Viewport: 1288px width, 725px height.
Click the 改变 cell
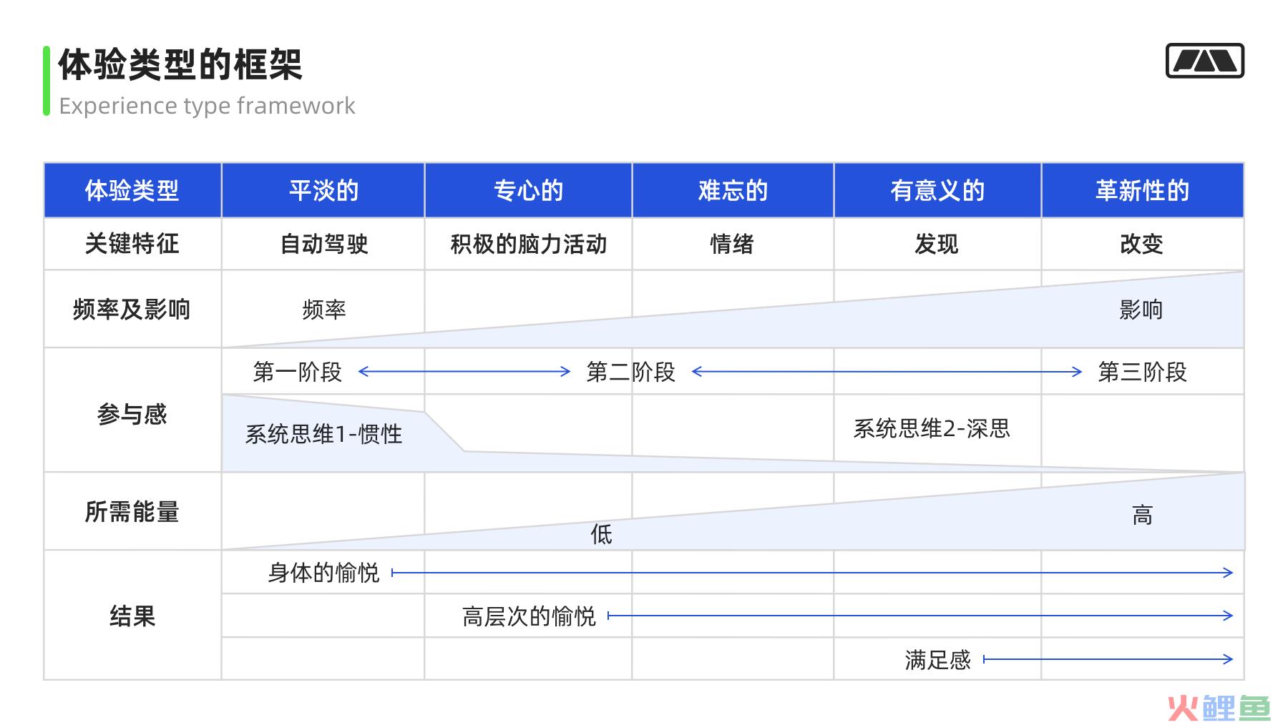click(1141, 244)
